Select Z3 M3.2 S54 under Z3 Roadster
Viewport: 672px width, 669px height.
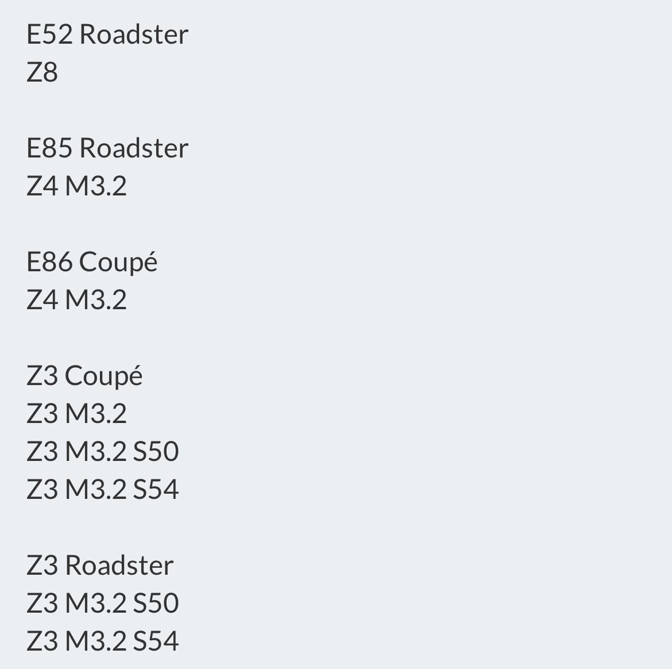(103, 641)
